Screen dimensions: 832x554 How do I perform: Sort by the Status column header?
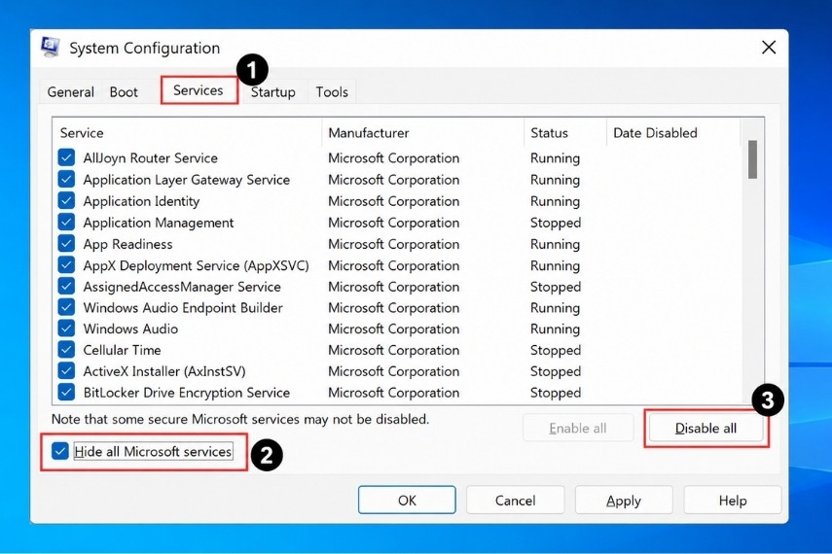point(565,132)
